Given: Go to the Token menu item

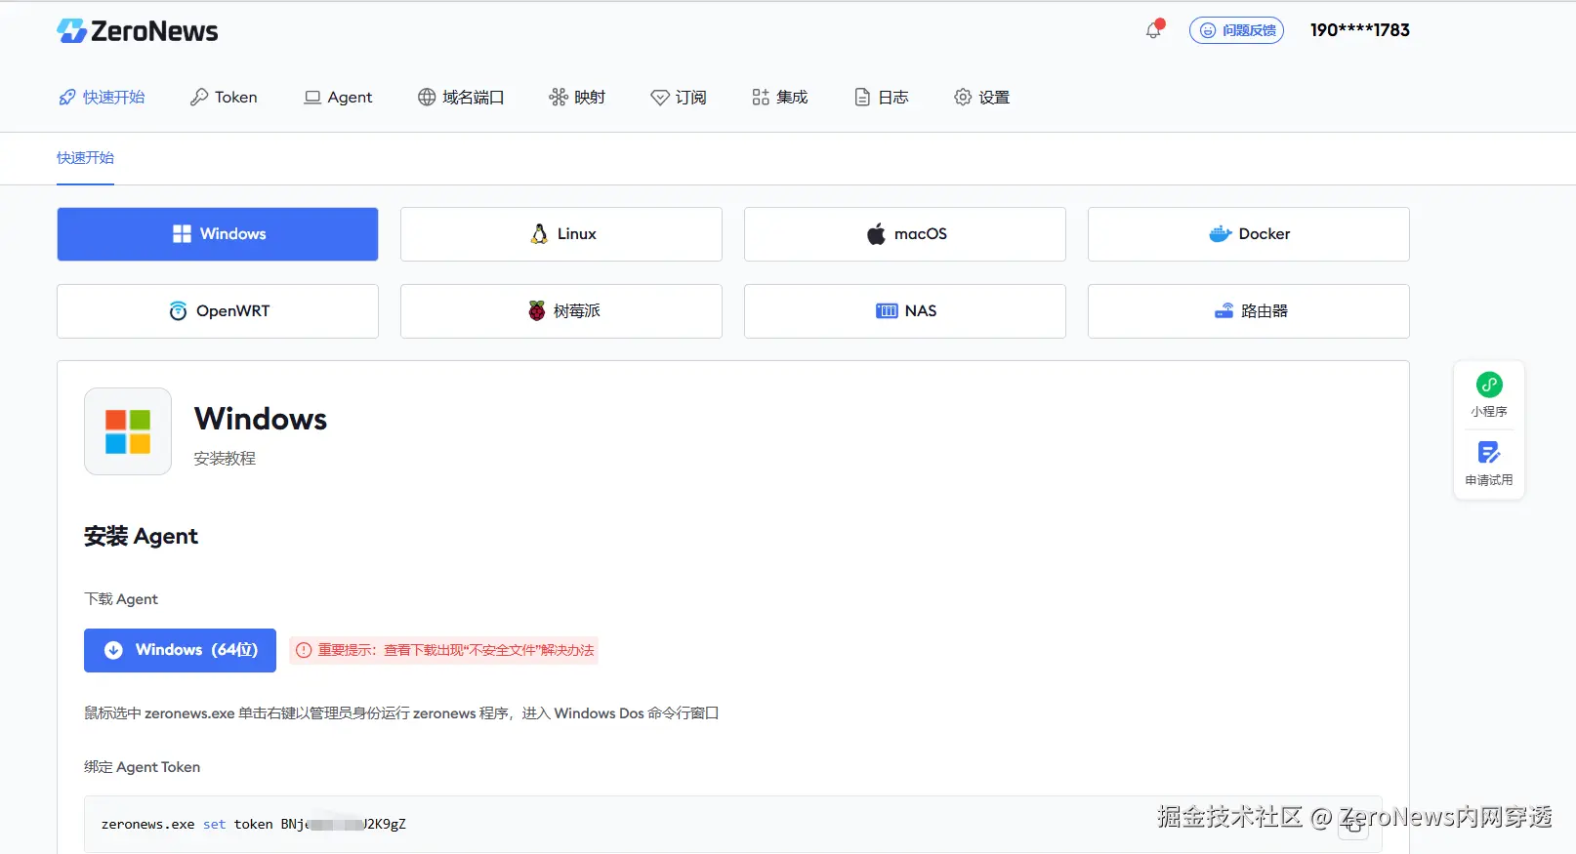Looking at the screenshot, I should coord(224,98).
